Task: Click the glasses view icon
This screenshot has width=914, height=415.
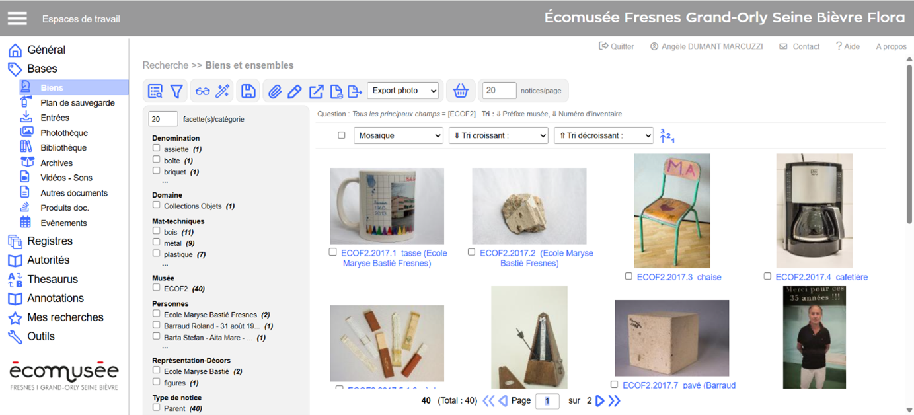Action: [x=202, y=91]
